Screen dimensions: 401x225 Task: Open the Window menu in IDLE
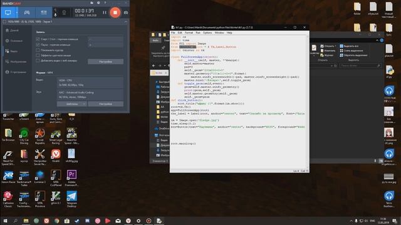click(x=219, y=32)
